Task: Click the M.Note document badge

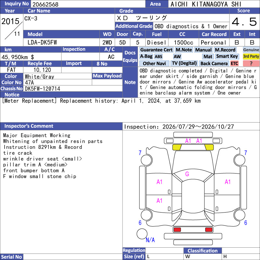Action: pyautogui.click(x=184, y=50)
